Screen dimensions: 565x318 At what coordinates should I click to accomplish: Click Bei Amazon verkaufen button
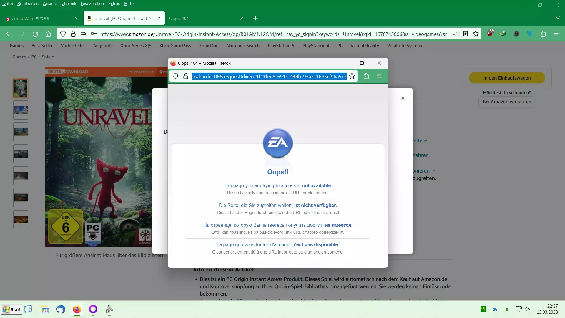click(x=507, y=102)
